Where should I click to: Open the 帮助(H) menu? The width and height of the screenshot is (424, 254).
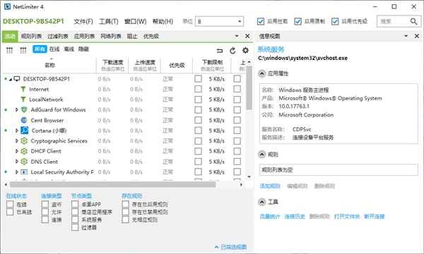[x=163, y=21]
